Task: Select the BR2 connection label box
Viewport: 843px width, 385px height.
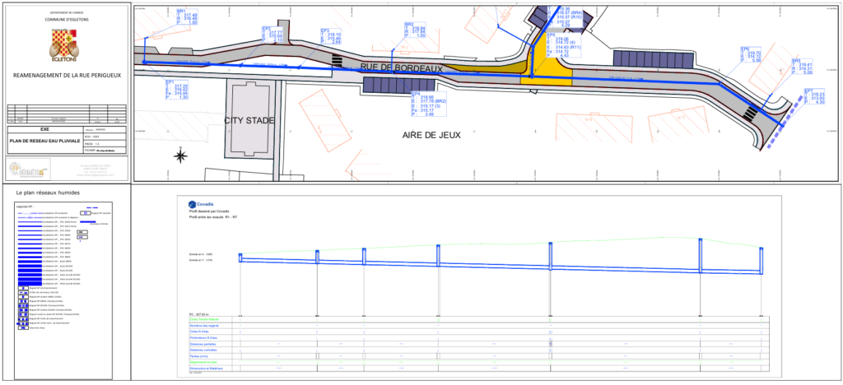Action: (415, 30)
